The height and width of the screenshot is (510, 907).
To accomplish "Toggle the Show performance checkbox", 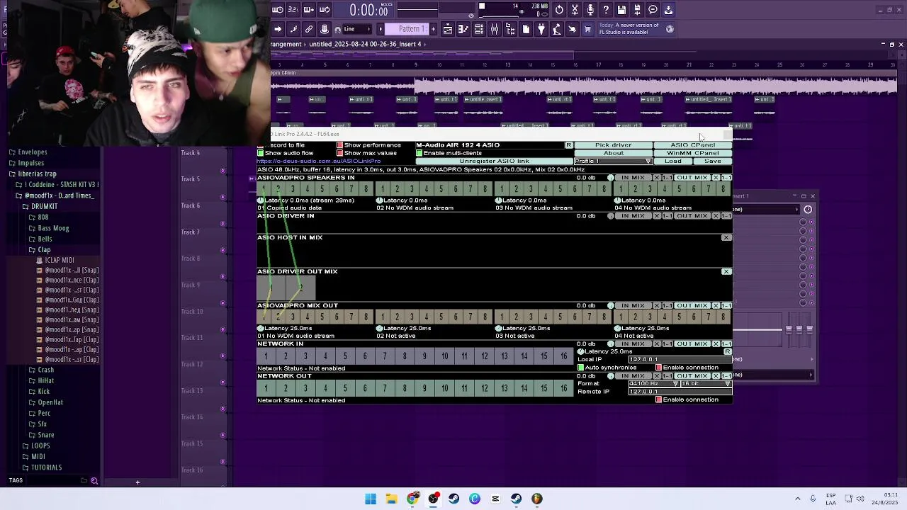I will click(x=340, y=144).
